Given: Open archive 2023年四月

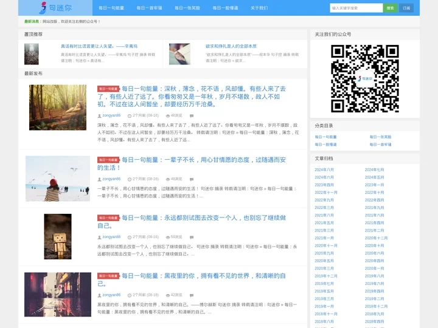Looking at the screenshot, I should coord(324,185).
